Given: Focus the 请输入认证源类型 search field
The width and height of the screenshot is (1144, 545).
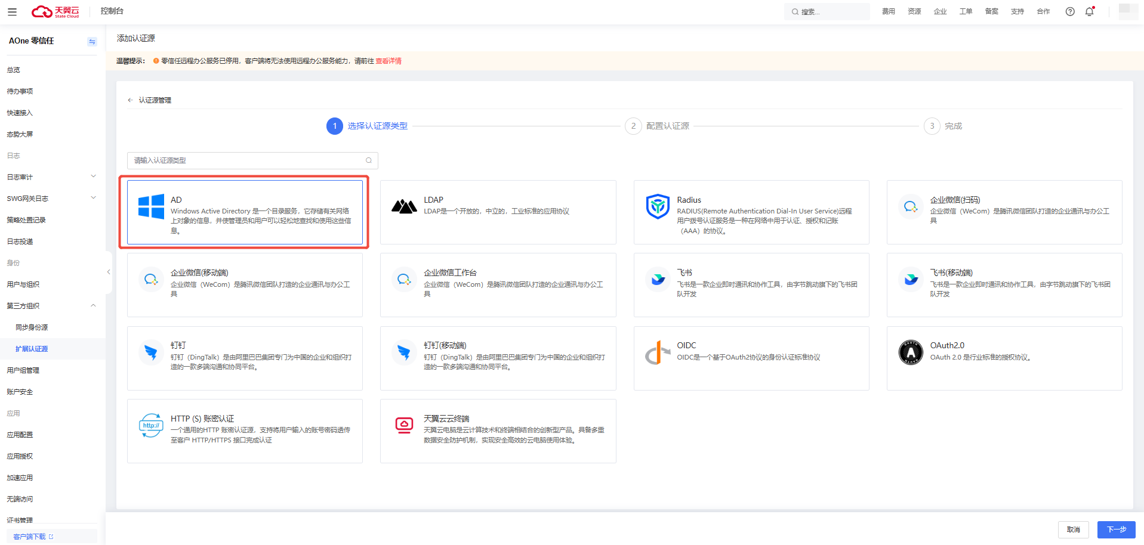Looking at the screenshot, I should click(252, 160).
